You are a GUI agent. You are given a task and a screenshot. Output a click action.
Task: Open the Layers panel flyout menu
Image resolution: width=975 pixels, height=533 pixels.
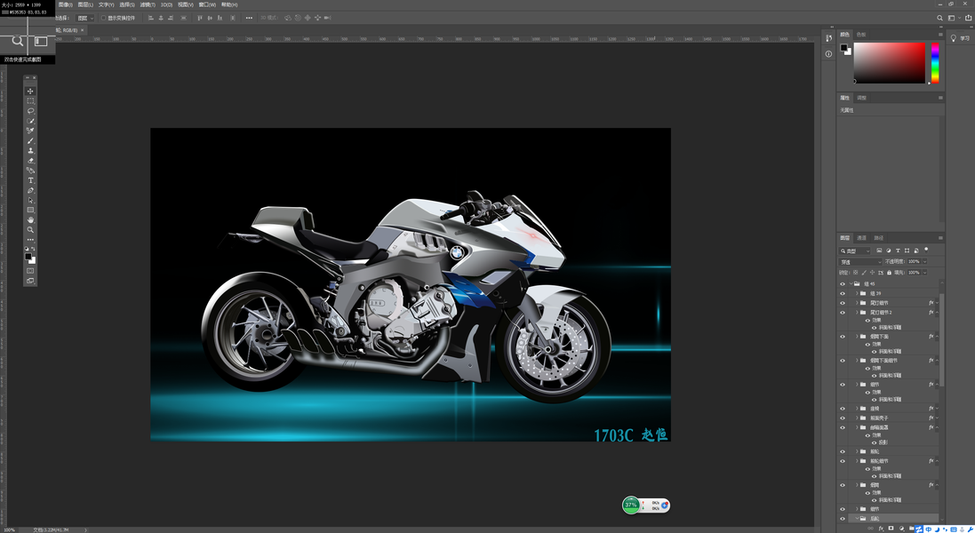click(x=940, y=238)
